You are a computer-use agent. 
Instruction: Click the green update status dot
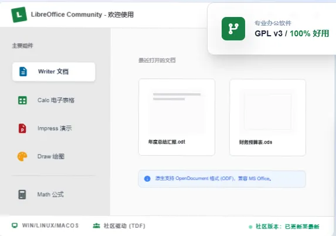tap(250, 227)
